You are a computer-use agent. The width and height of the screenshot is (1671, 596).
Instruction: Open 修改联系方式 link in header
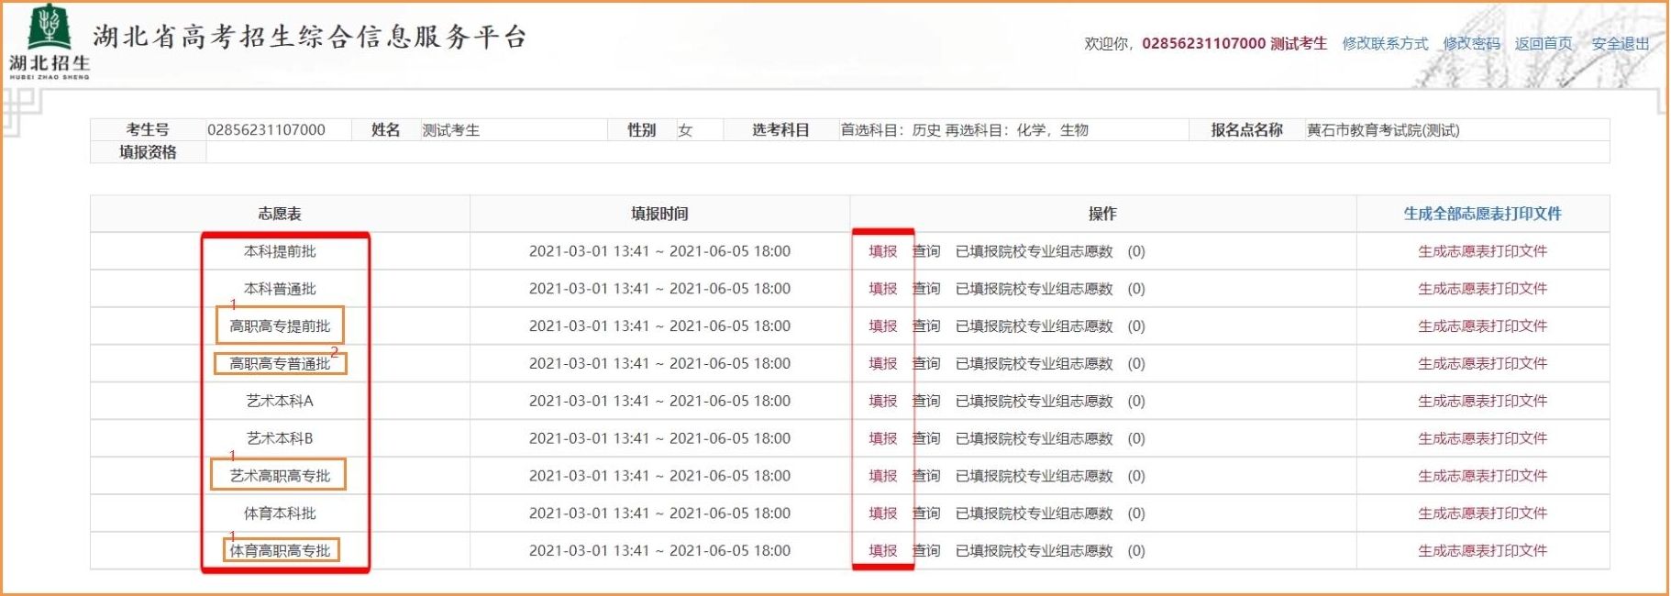(x=1385, y=43)
